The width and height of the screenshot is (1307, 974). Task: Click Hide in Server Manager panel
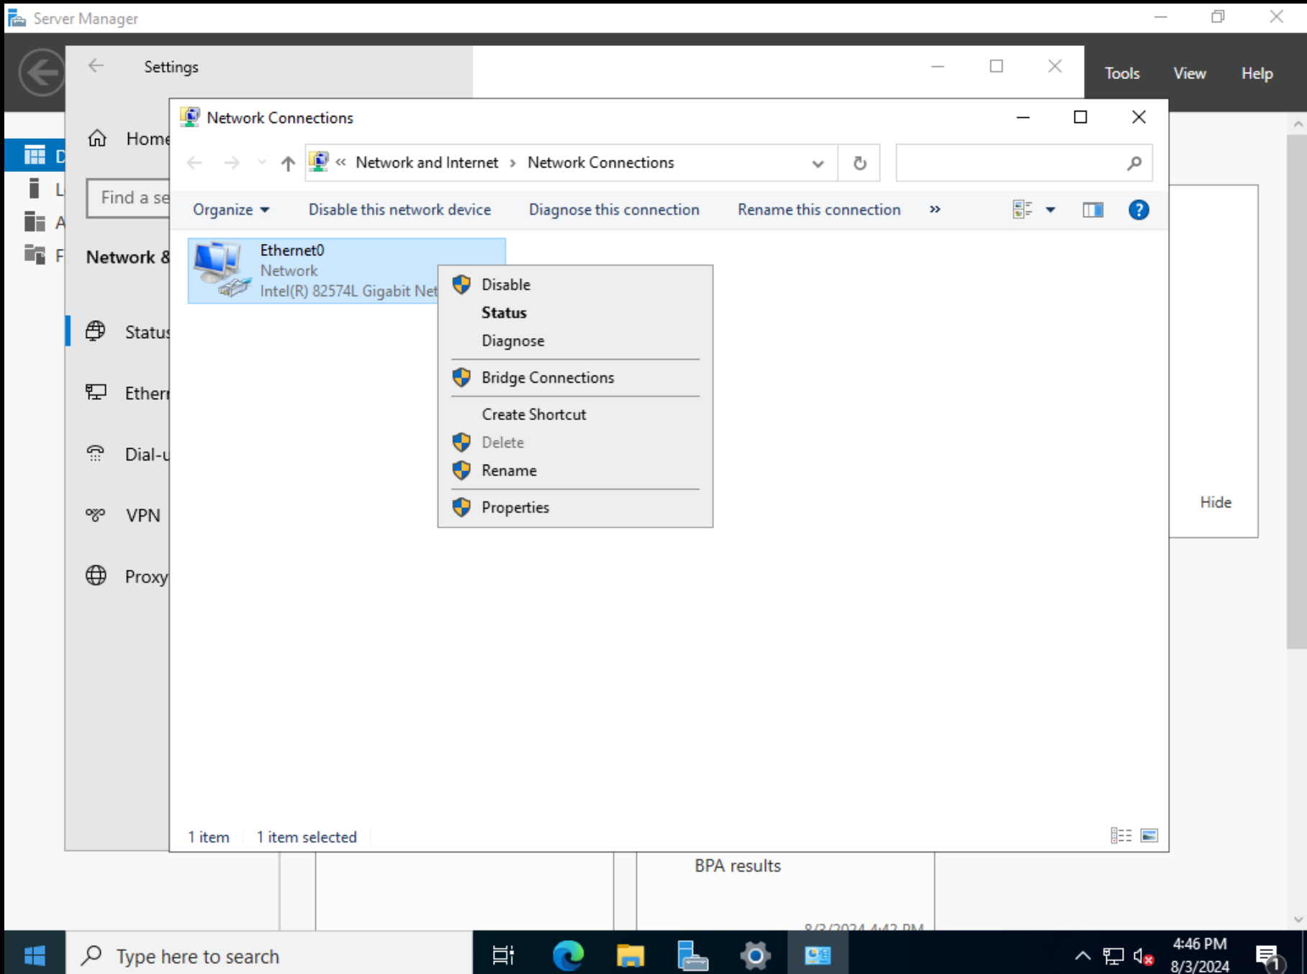1216,502
